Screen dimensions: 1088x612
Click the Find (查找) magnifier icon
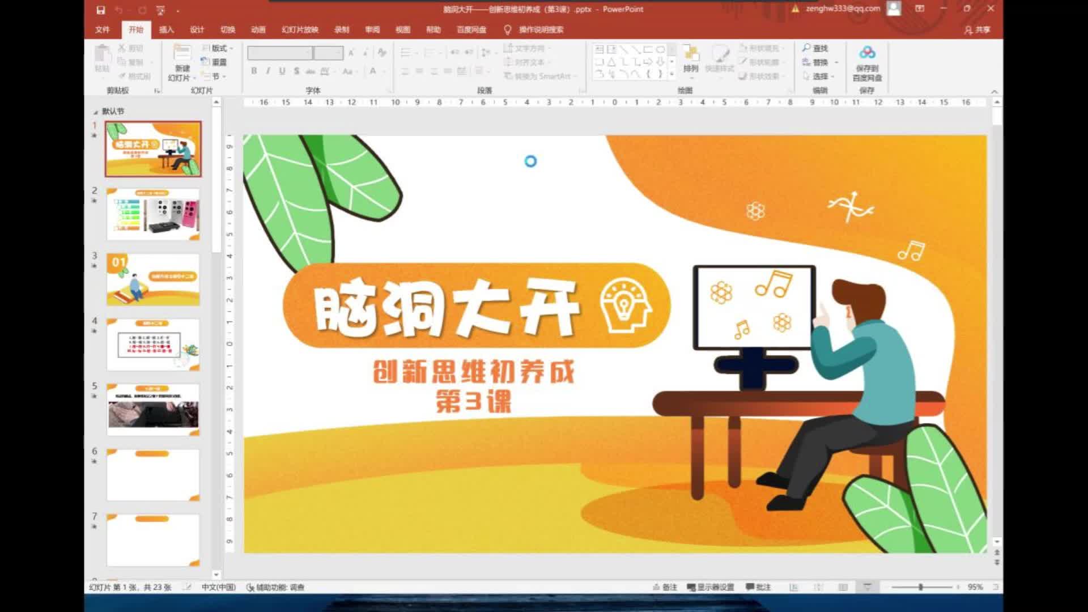pos(806,48)
